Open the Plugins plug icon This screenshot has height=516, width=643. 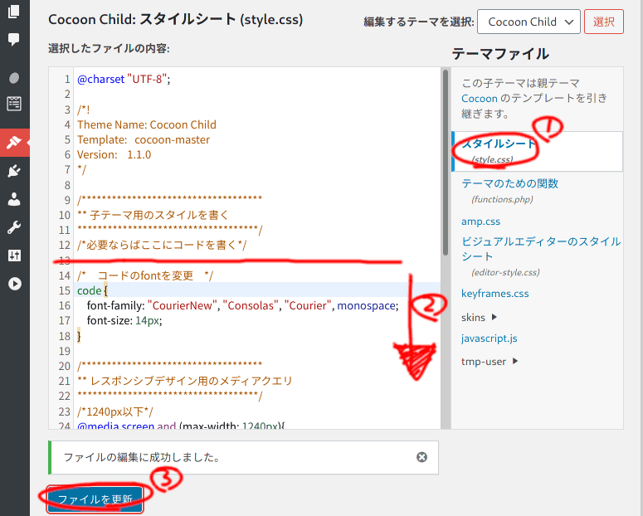[x=14, y=171]
